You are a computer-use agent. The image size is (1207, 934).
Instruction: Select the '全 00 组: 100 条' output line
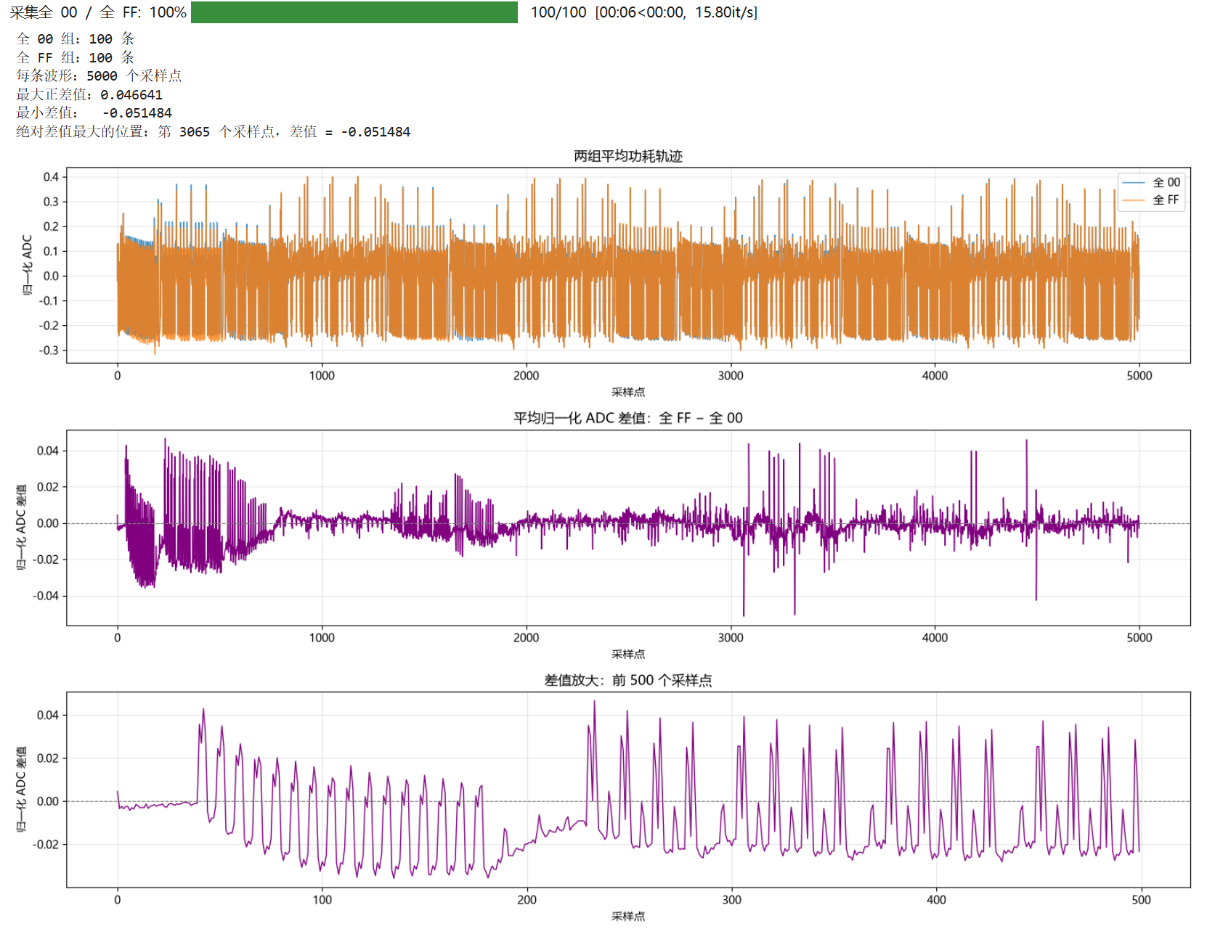click(x=76, y=39)
